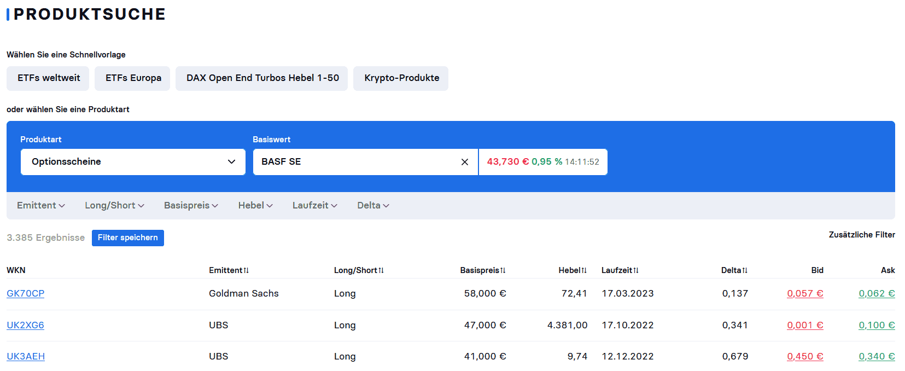Expand the Hebel filter
905x371 pixels.
255,206
